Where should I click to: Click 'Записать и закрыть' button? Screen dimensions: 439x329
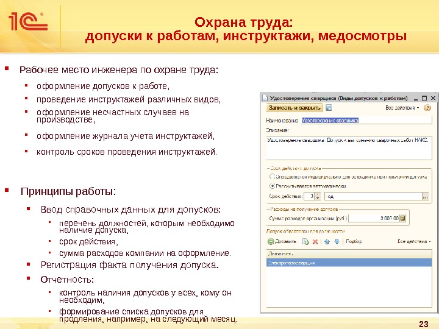294,108
